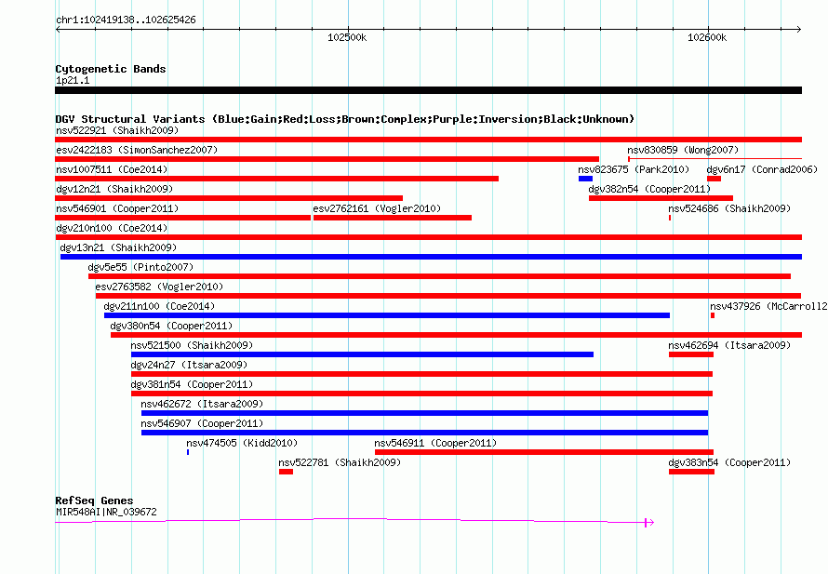The height and width of the screenshot is (574, 828).
Task: Open the dgv380n54 (Cooper2011) label
Action: [171, 326]
